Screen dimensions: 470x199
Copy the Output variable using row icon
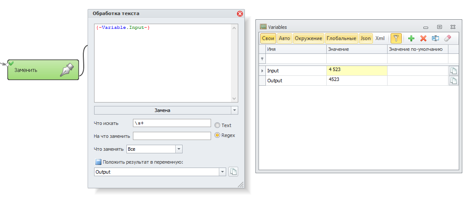click(x=453, y=81)
